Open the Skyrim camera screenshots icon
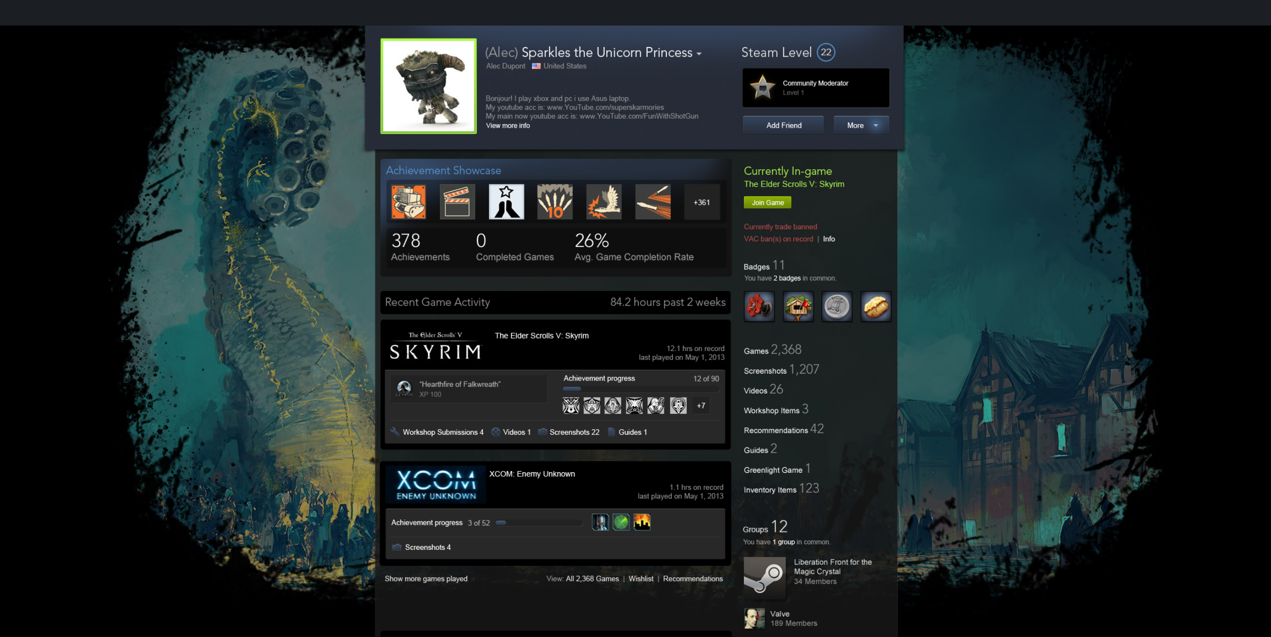This screenshot has height=637, width=1271. pyautogui.click(x=542, y=432)
